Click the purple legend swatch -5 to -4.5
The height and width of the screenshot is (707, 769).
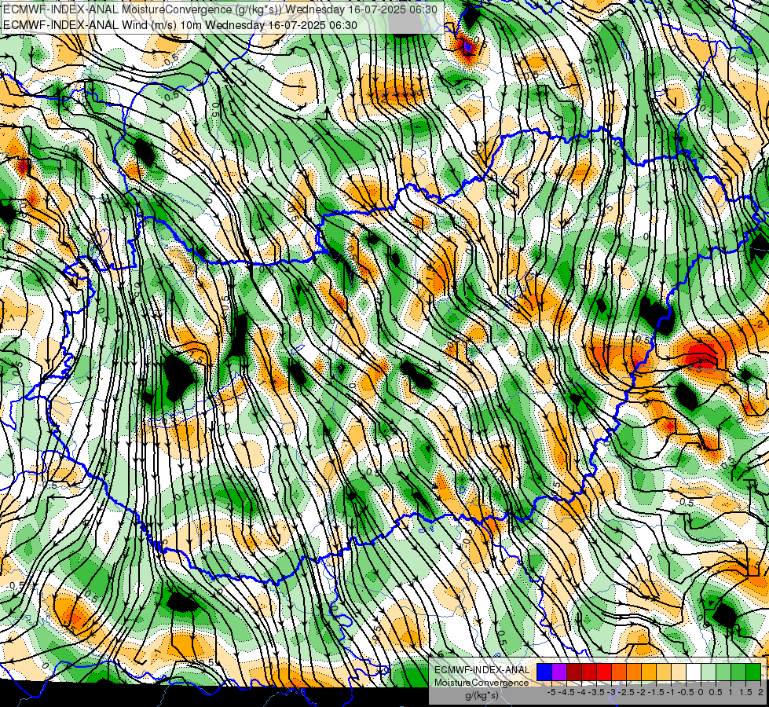click(559, 672)
